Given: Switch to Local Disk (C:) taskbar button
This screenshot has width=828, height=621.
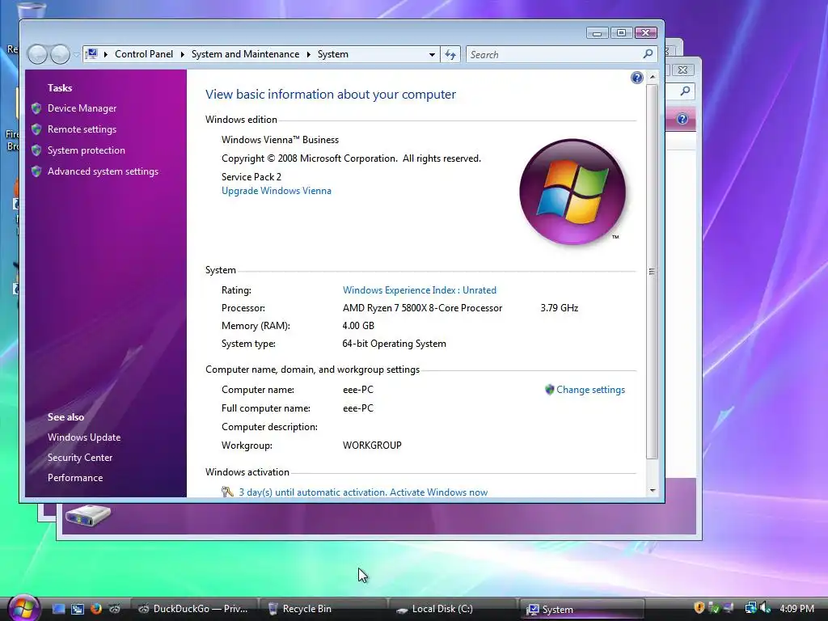Looking at the screenshot, I should 454,609.
